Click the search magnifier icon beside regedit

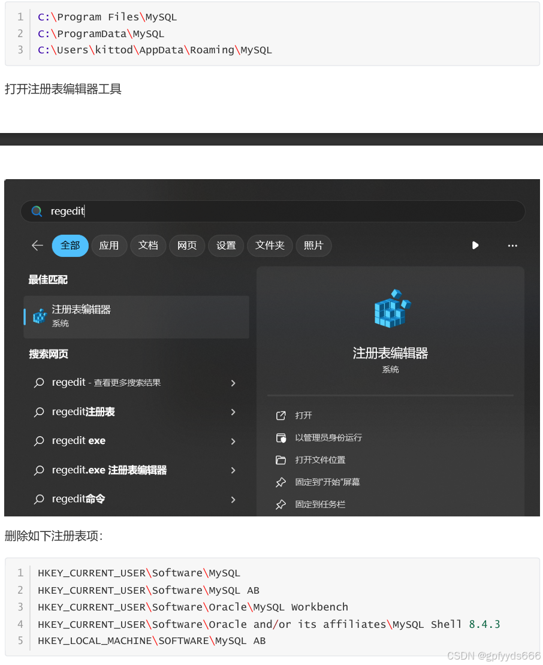tap(37, 211)
